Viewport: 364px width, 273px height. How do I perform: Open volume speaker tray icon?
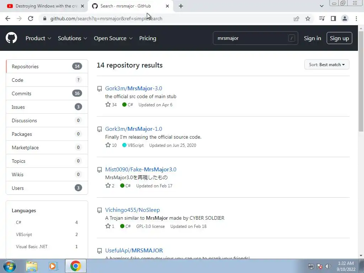click(328, 266)
